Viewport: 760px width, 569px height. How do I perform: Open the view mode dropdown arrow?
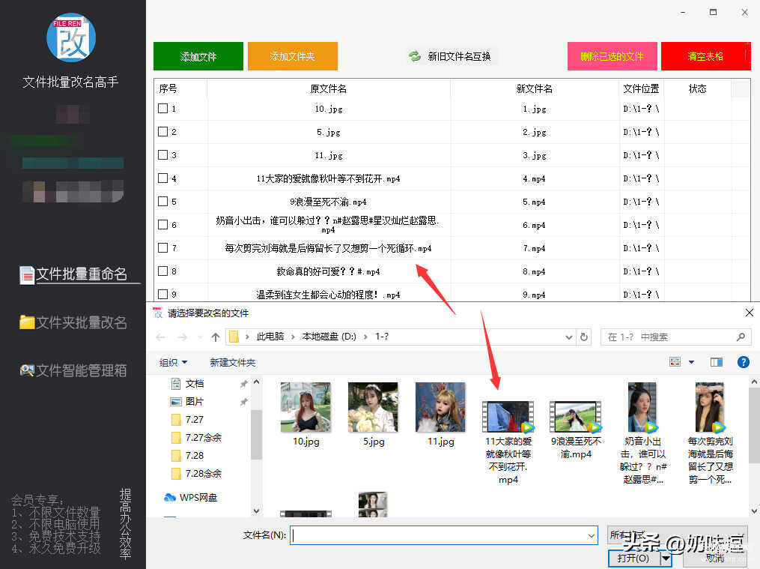tap(691, 362)
